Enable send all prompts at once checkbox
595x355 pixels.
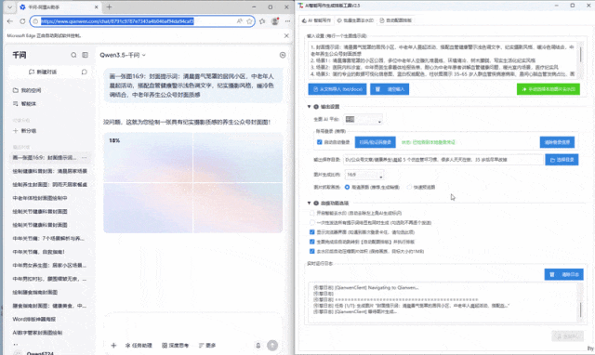pyautogui.click(x=312, y=223)
